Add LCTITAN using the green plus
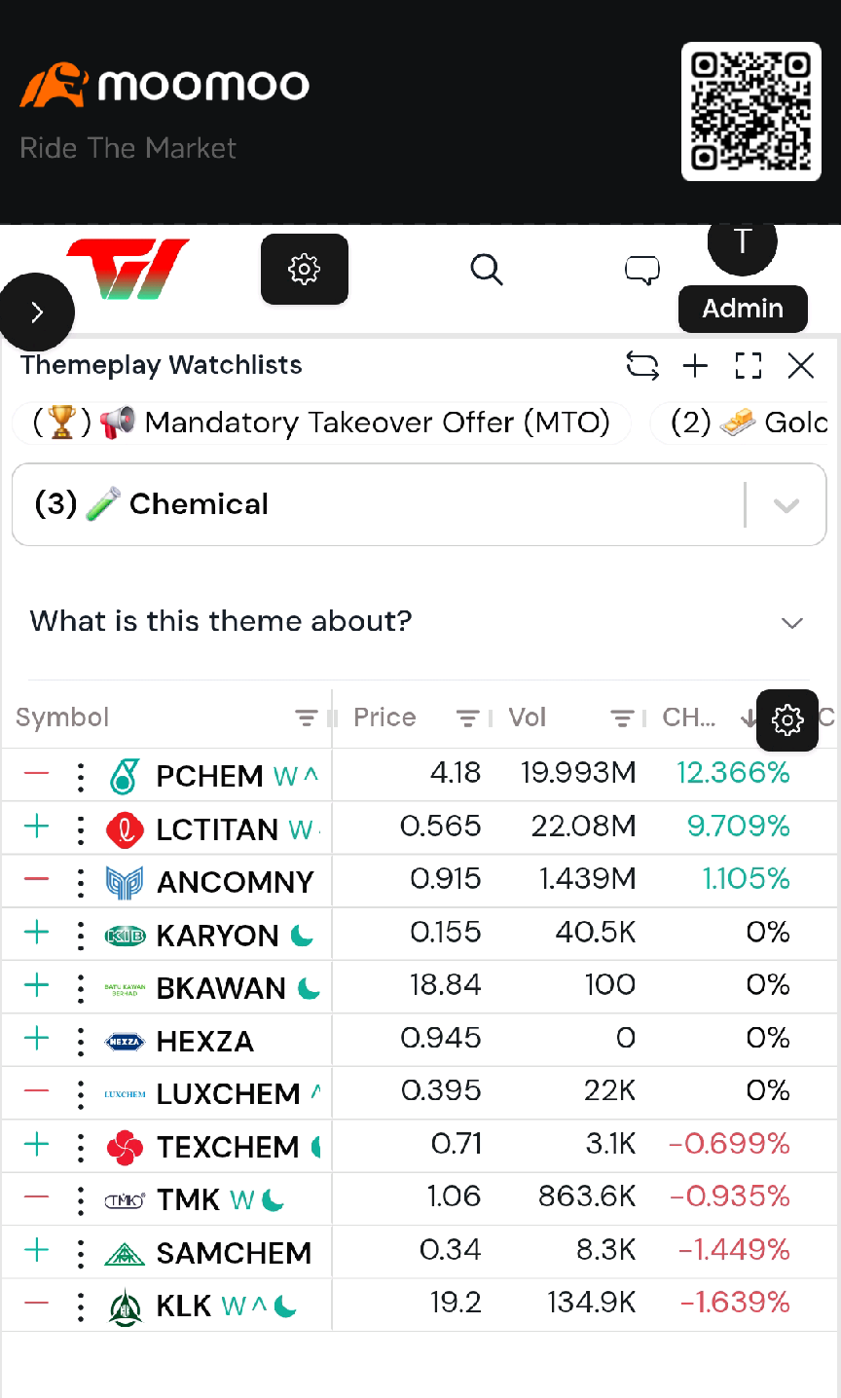 pos(36,827)
